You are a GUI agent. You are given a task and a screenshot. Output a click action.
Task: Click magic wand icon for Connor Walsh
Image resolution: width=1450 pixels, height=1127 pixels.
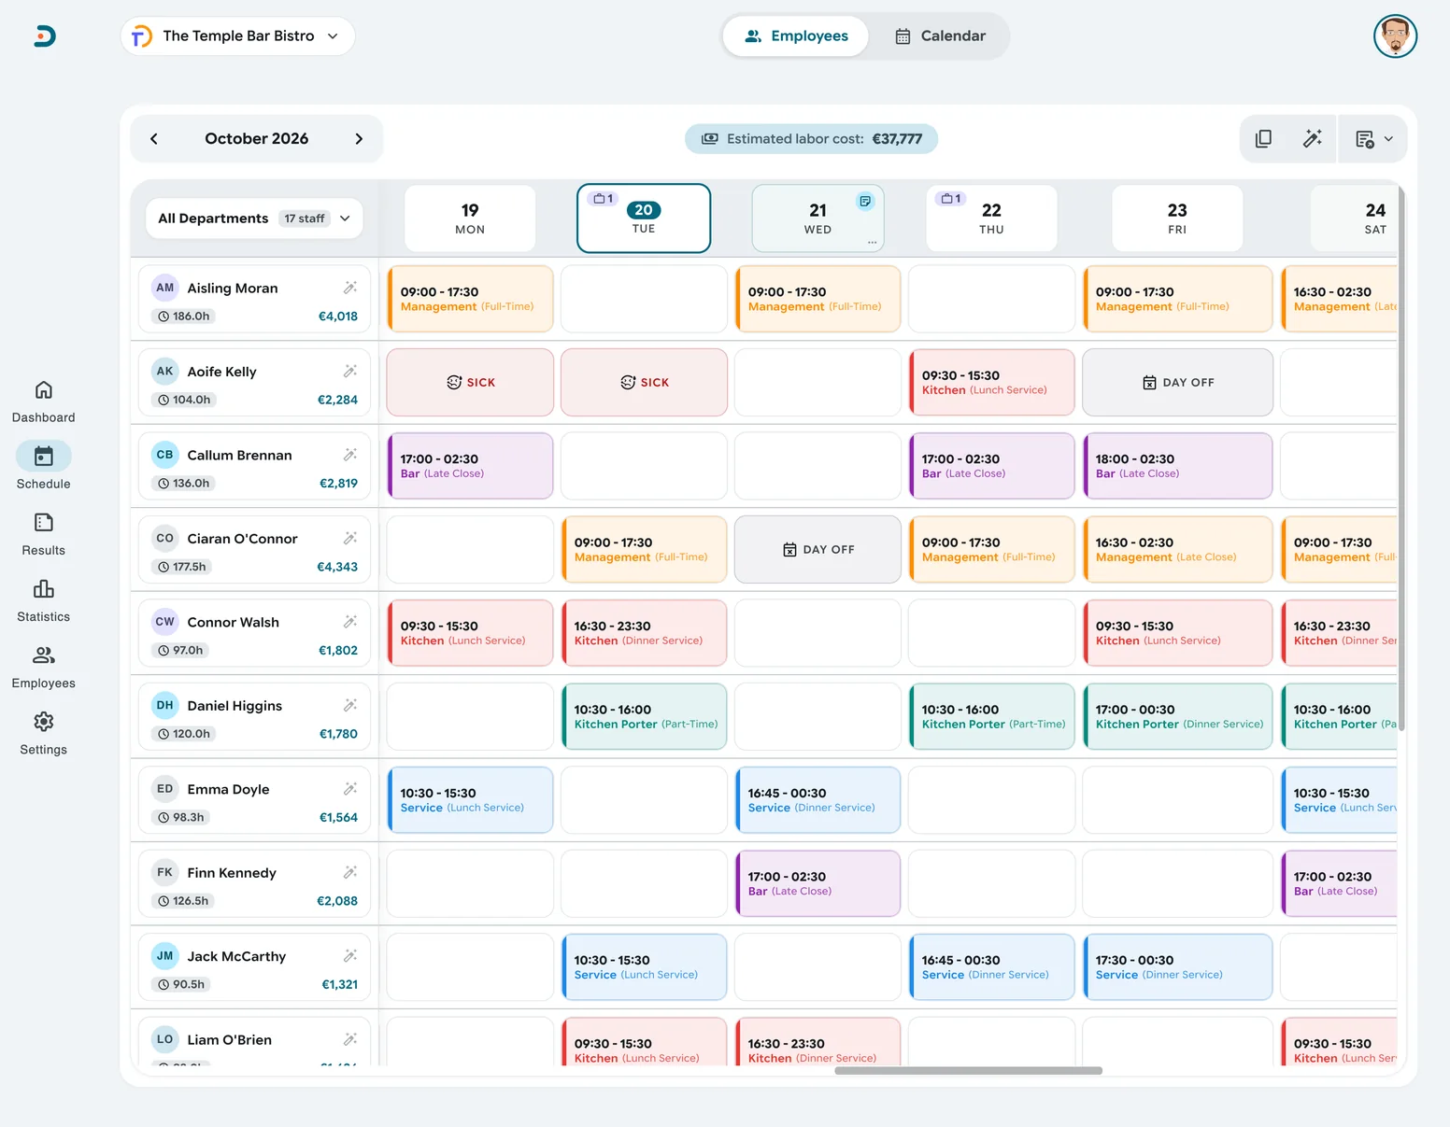[350, 622]
